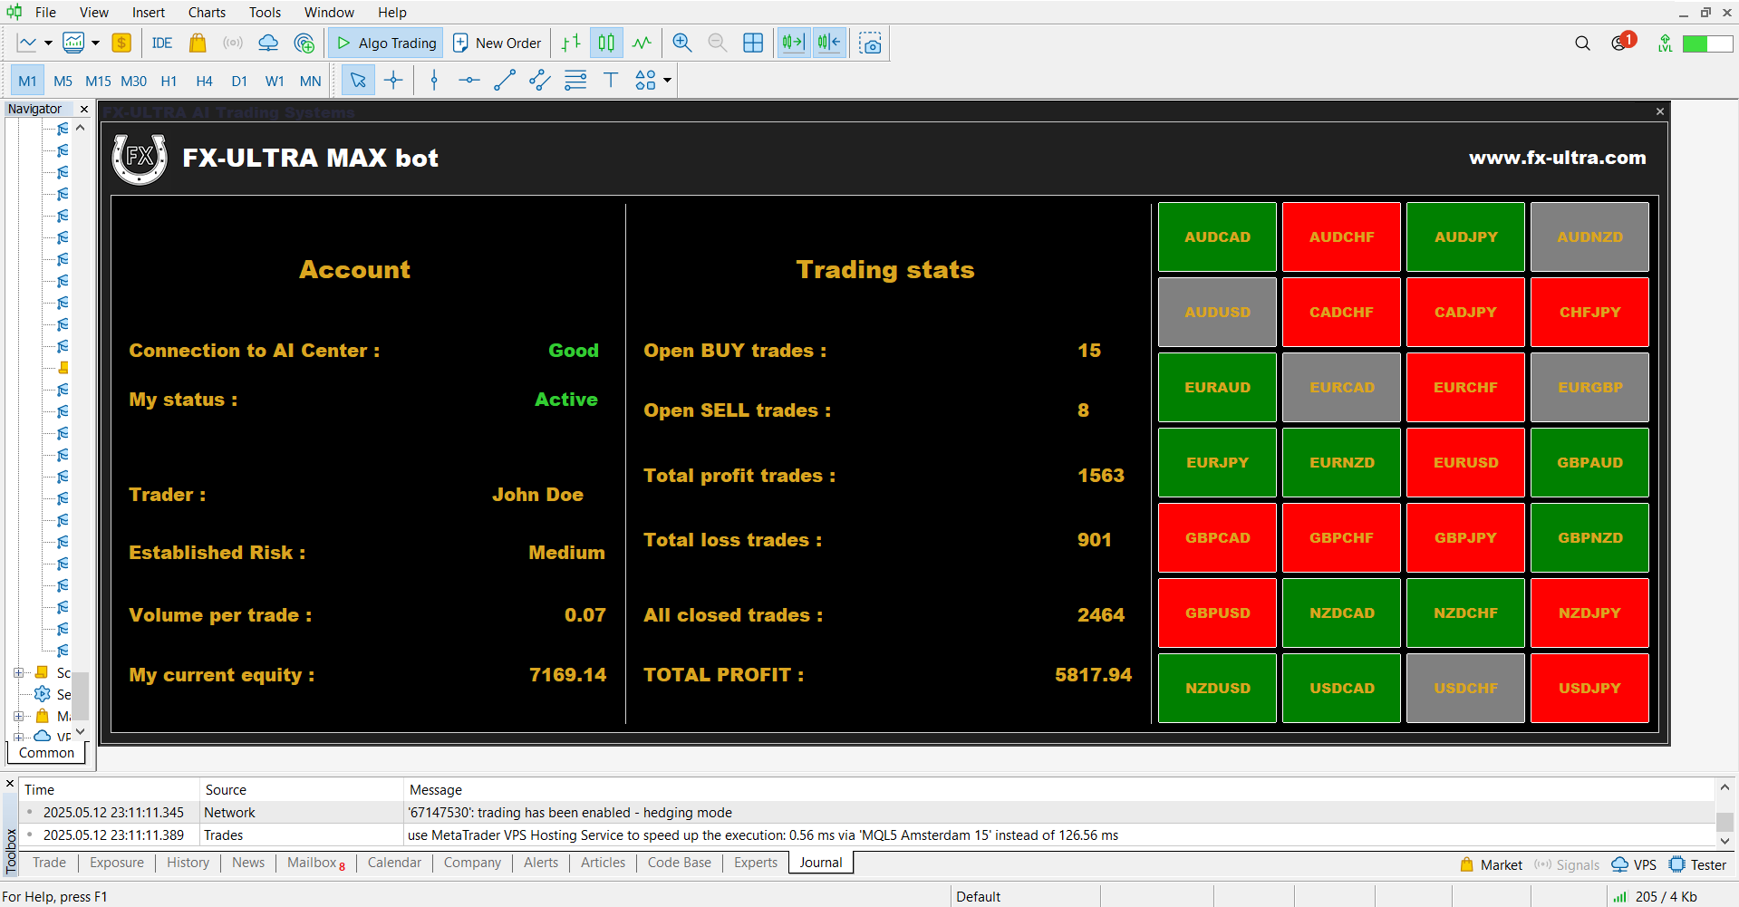Switch to H4 timeframe

(x=204, y=81)
